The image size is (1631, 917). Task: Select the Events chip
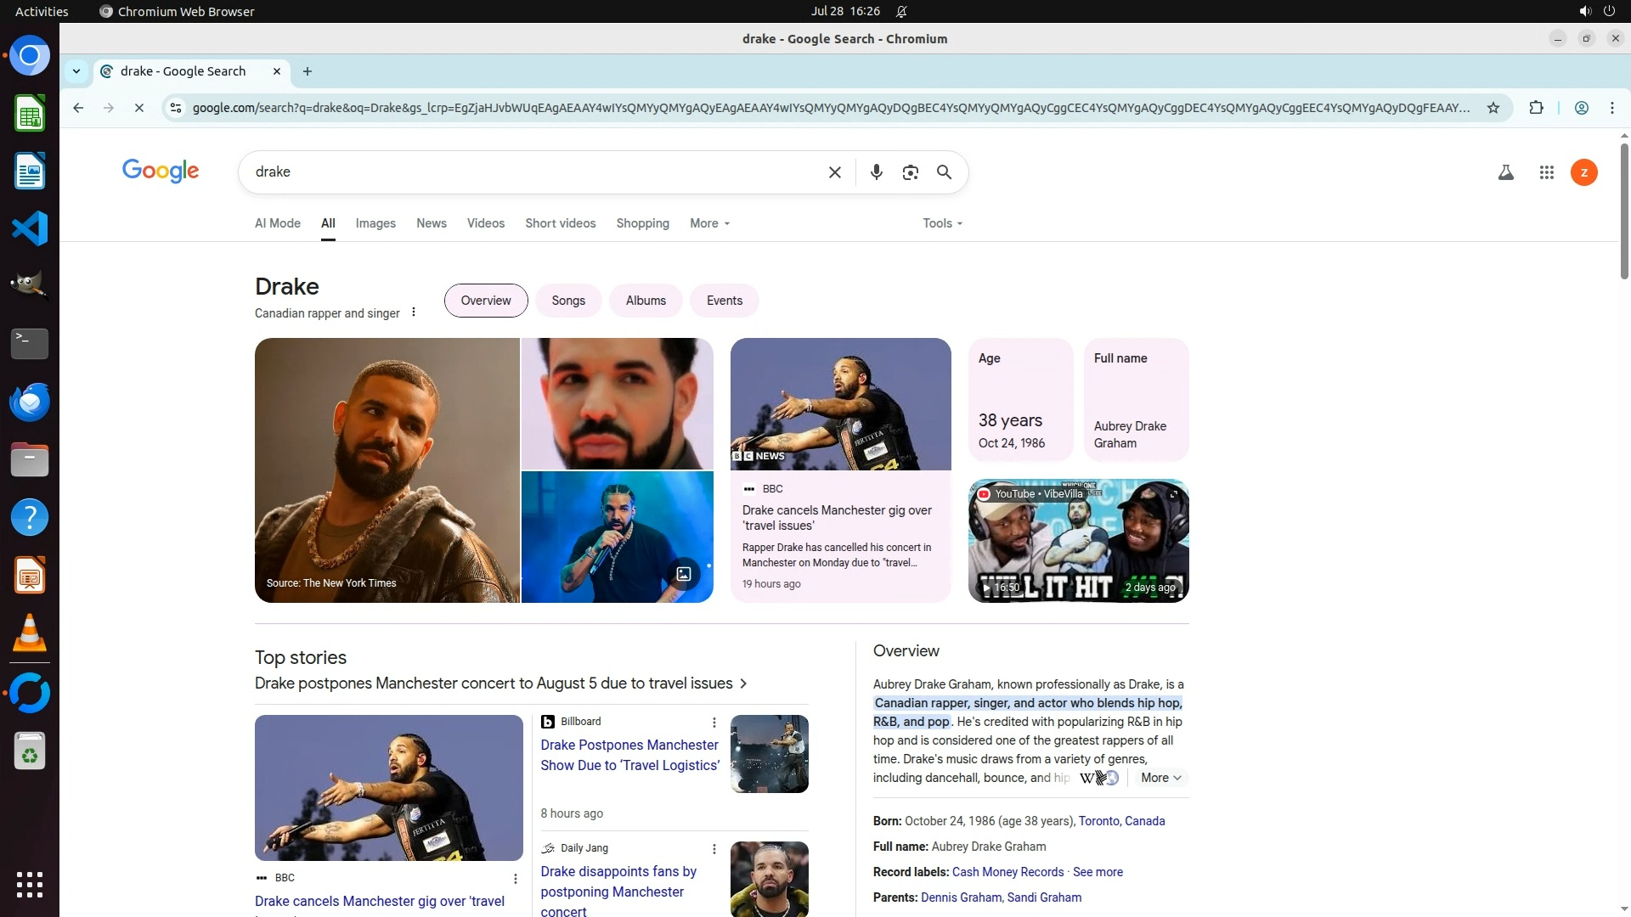(x=724, y=301)
